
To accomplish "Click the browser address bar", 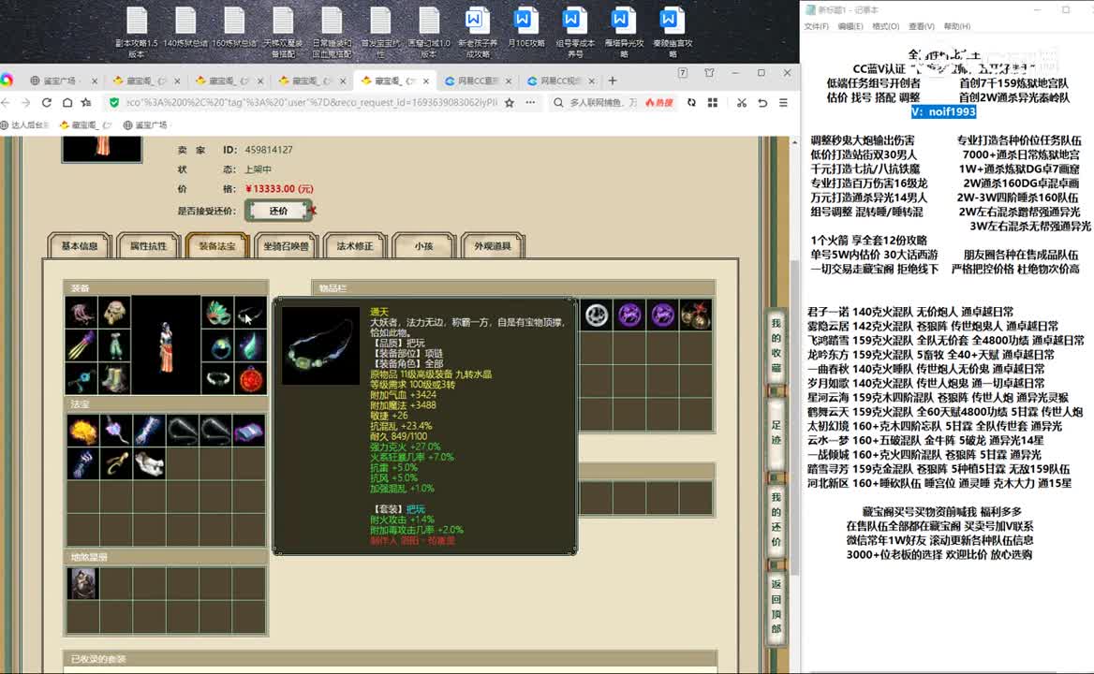I will pos(311,102).
